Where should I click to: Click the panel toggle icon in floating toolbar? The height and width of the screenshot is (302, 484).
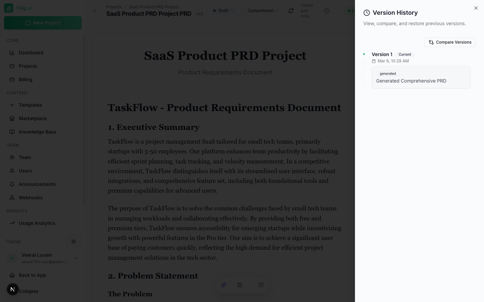(x=261, y=285)
